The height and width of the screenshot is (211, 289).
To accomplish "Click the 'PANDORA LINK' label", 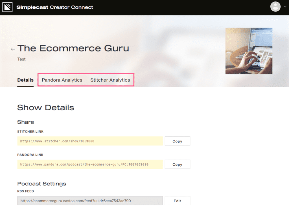I will click(30, 155).
